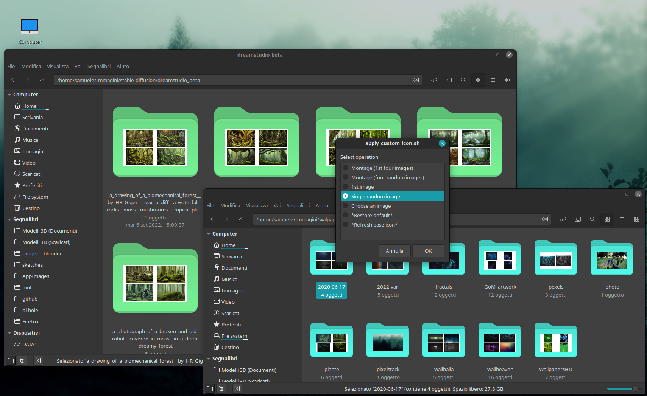Switch dreamstudio_beta window to compact view

[507, 80]
